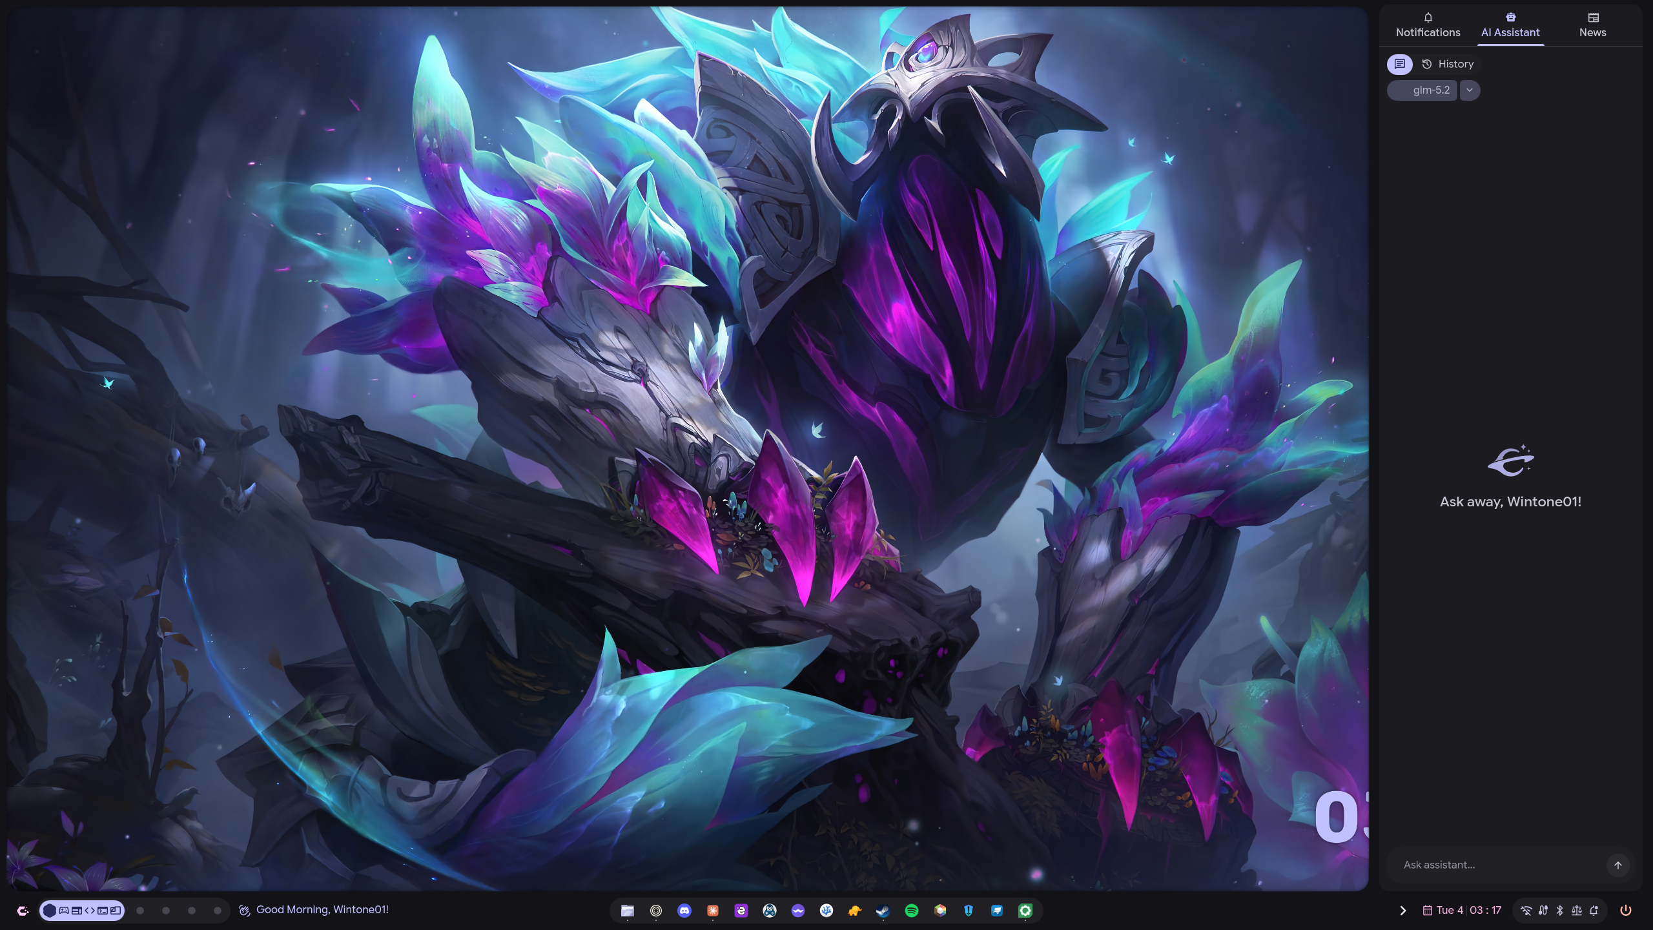This screenshot has width=1653, height=930.
Task: Send the assistant message with arrow button
Action: click(1617, 865)
